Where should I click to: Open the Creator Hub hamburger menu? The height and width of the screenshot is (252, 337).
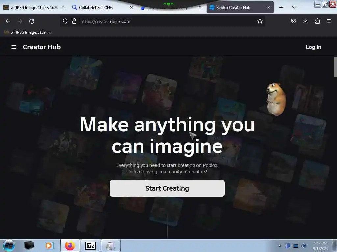[x=14, y=47]
